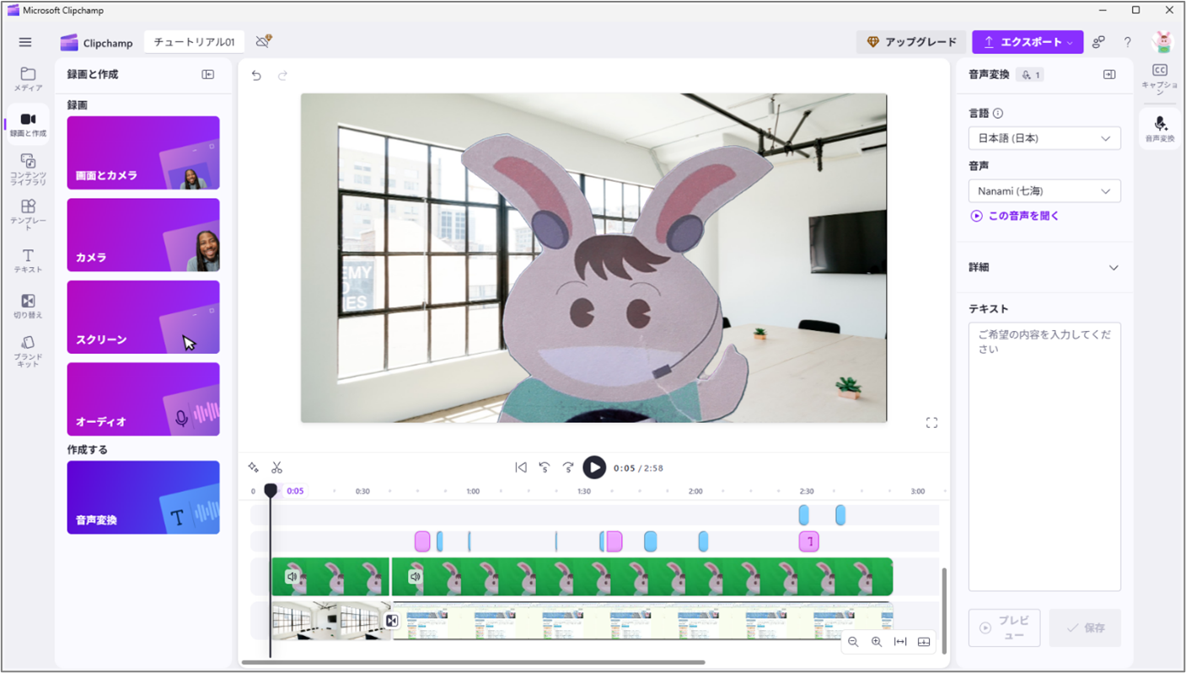
Task: Click the text-to-speech テキスト input box
Action: (x=1044, y=456)
